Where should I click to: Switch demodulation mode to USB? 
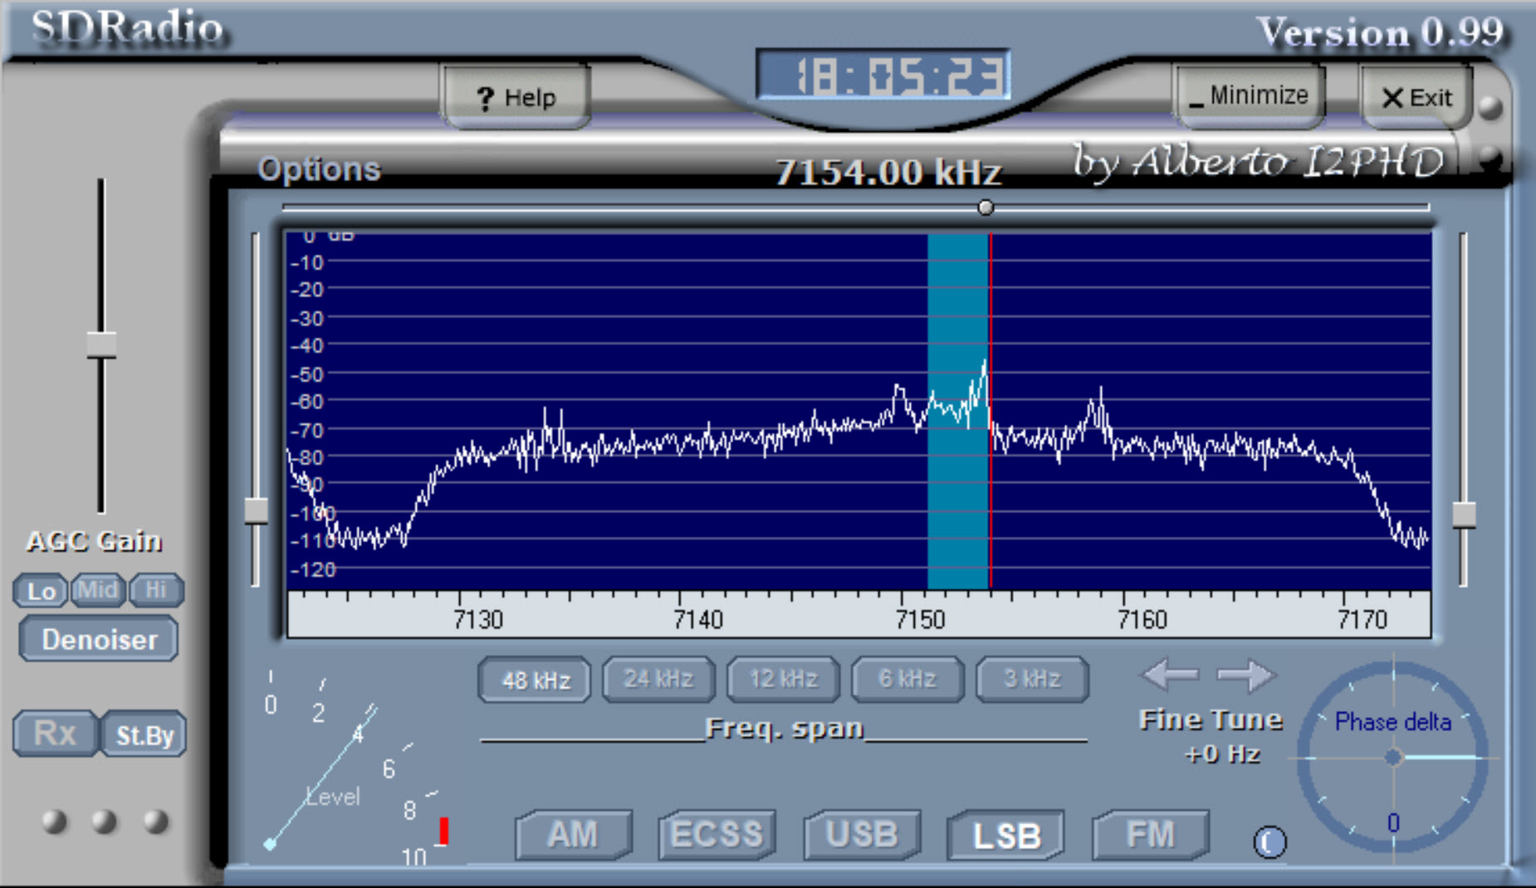pyautogui.click(x=861, y=835)
